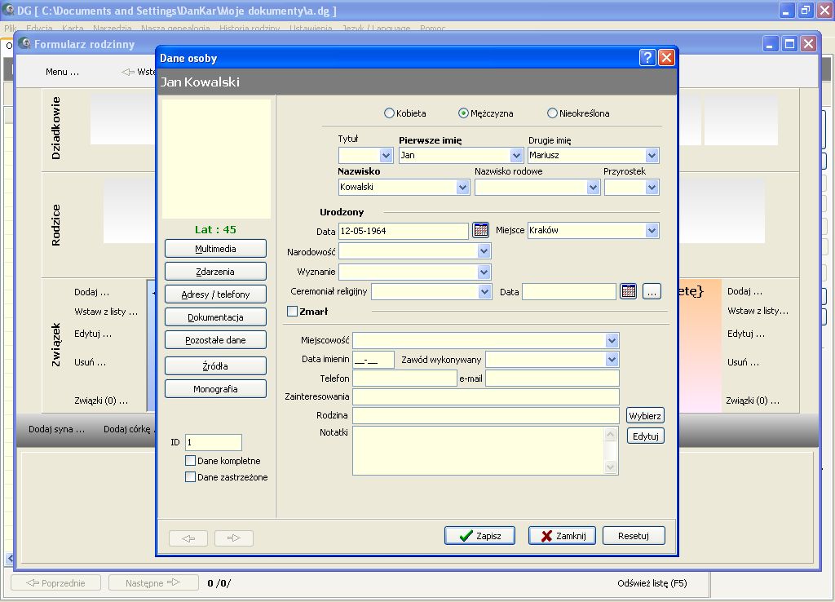Select the Mężczyzna radio button
The height and width of the screenshot is (602, 835).
463,113
